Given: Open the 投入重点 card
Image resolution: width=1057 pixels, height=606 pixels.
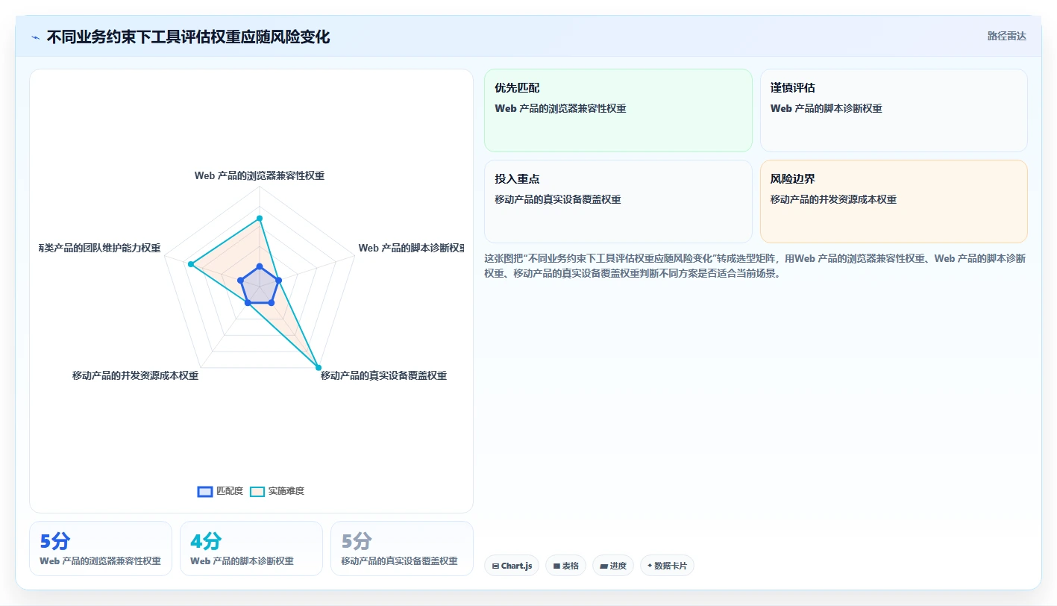Looking at the screenshot, I should (618, 202).
